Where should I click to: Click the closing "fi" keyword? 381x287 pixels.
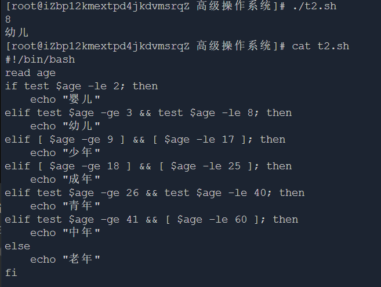click(11, 273)
